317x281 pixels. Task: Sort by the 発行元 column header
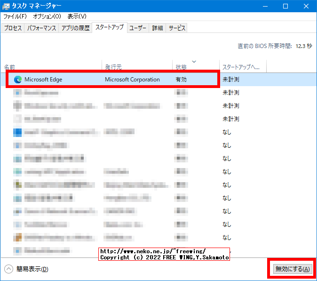click(137, 66)
